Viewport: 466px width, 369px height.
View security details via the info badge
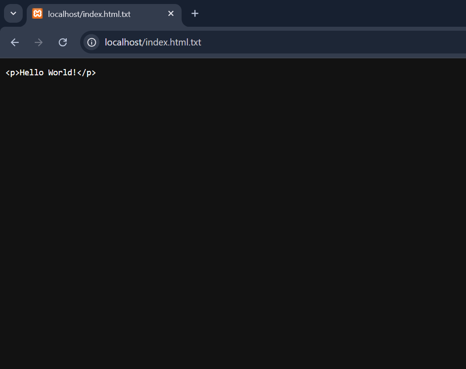point(91,42)
